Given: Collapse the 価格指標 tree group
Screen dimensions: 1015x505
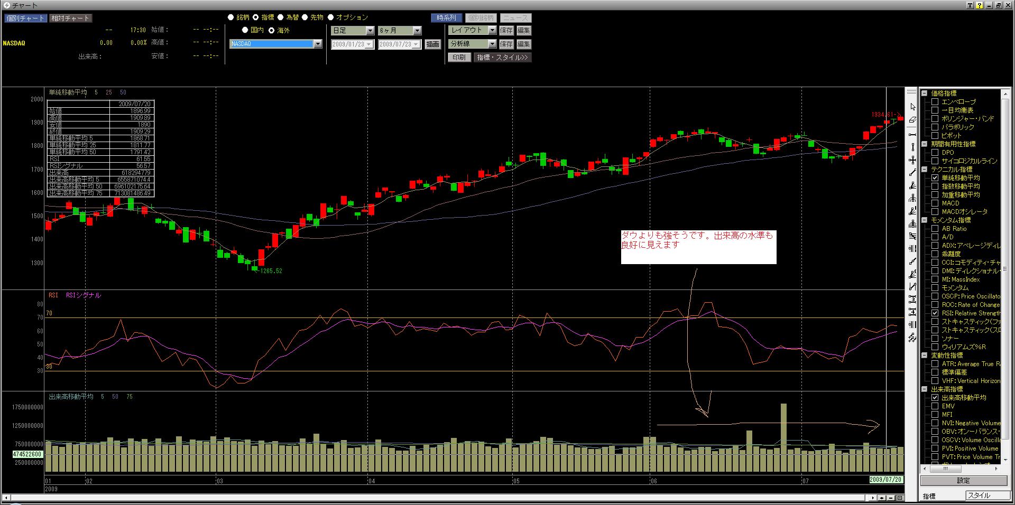Looking at the screenshot, I should [x=925, y=93].
